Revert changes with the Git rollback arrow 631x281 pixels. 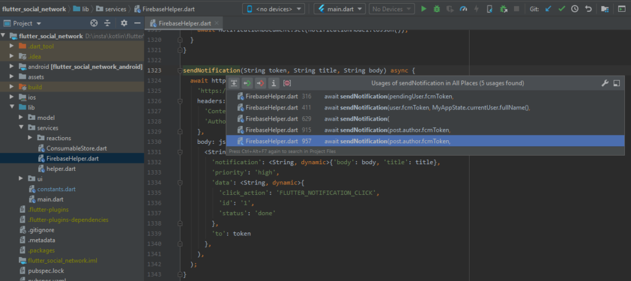click(588, 9)
